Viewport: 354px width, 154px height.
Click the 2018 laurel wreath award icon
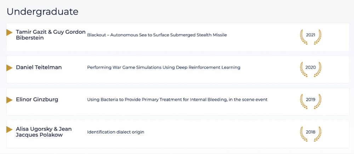(310, 132)
